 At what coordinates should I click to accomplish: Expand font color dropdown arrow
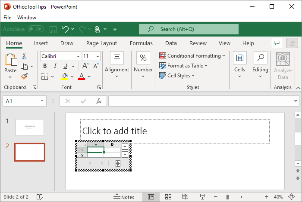coord(89,77)
